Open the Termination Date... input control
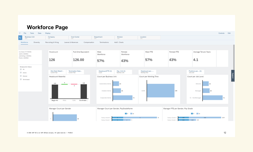The image size is (253, 152). pyautogui.click(x=75, y=72)
